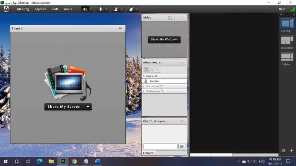Click the Share My Screen button

pyautogui.click(x=64, y=107)
